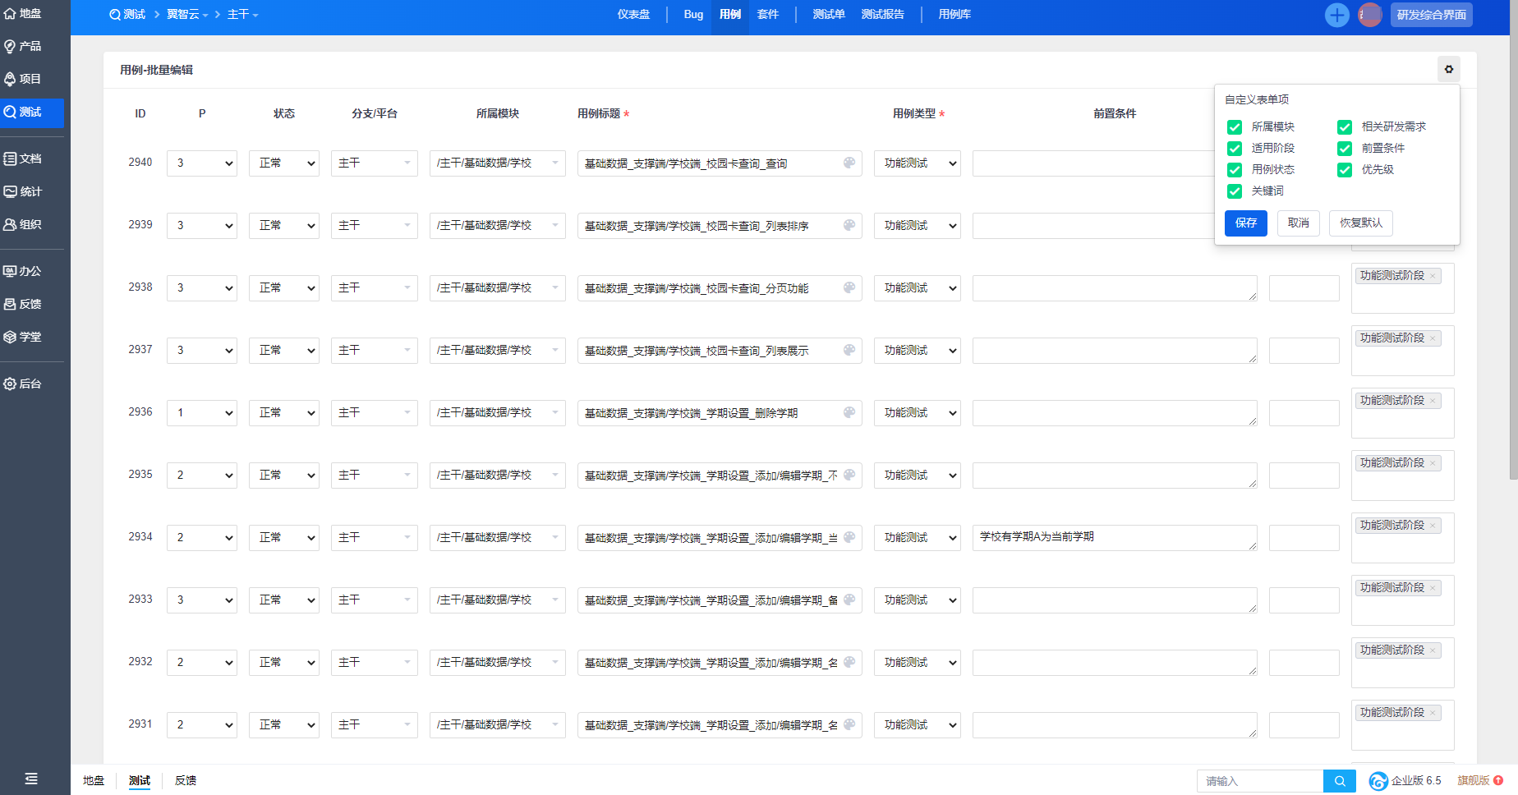Open 统计 in the left sidebar
The image size is (1518, 795).
[x=23, y=191]
